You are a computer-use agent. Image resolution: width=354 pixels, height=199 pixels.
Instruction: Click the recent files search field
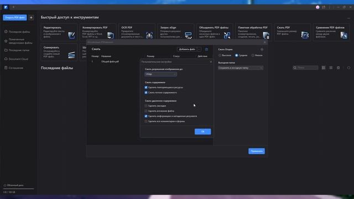305,67
